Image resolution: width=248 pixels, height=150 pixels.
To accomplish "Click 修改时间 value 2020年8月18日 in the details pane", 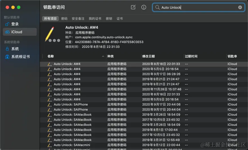I will point(101,47).
